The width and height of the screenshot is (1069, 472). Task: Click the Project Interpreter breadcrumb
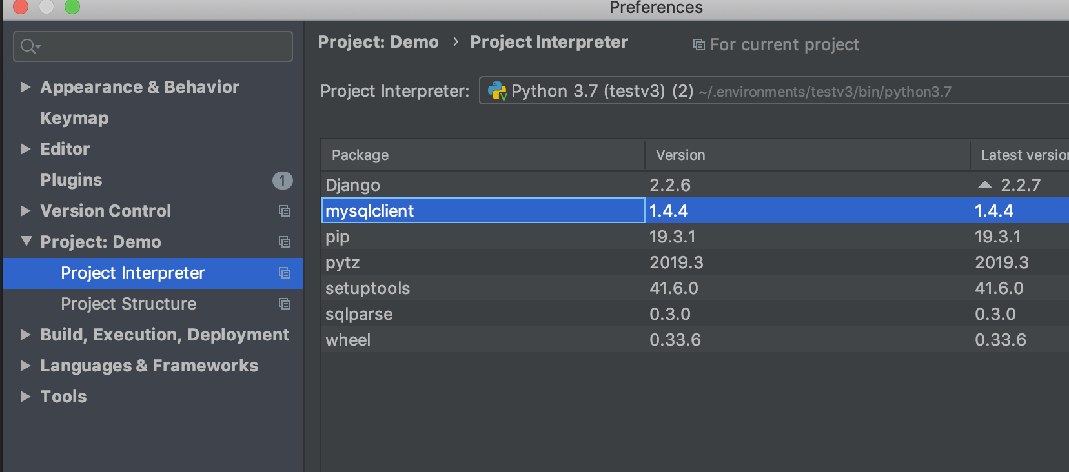549,42
